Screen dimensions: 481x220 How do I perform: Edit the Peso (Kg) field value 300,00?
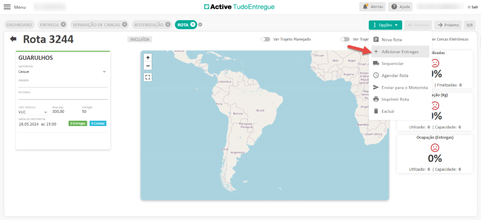click(x=58, y=112)
